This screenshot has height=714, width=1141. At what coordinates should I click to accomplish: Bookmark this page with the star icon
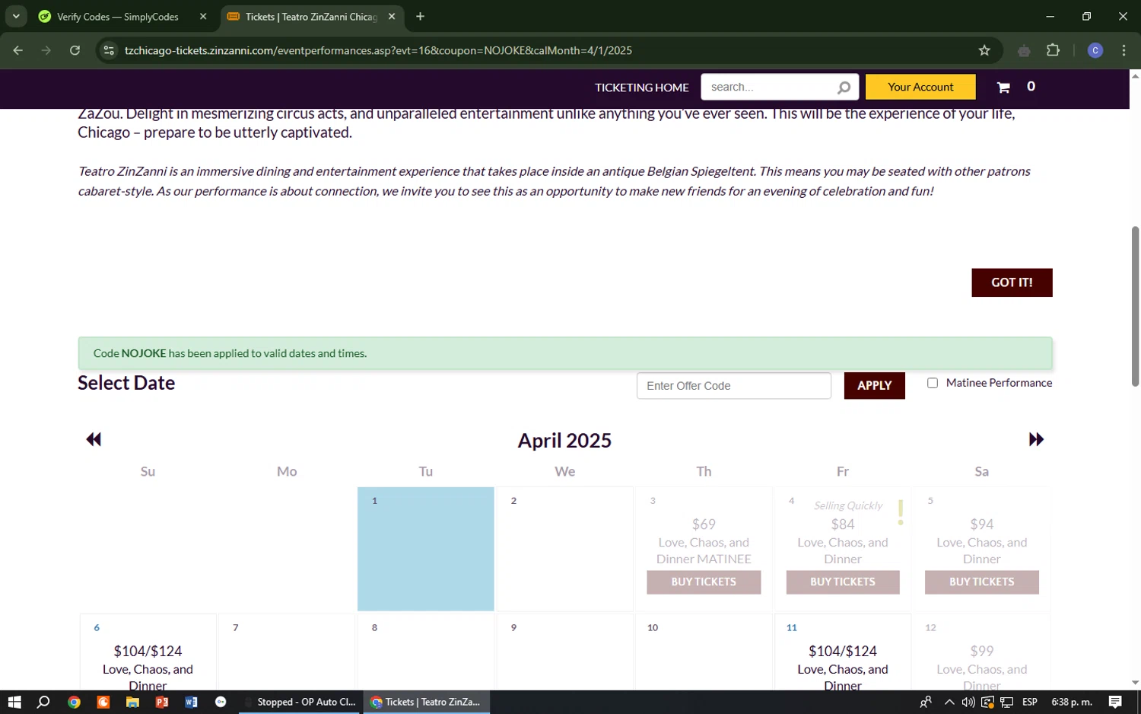984,50
